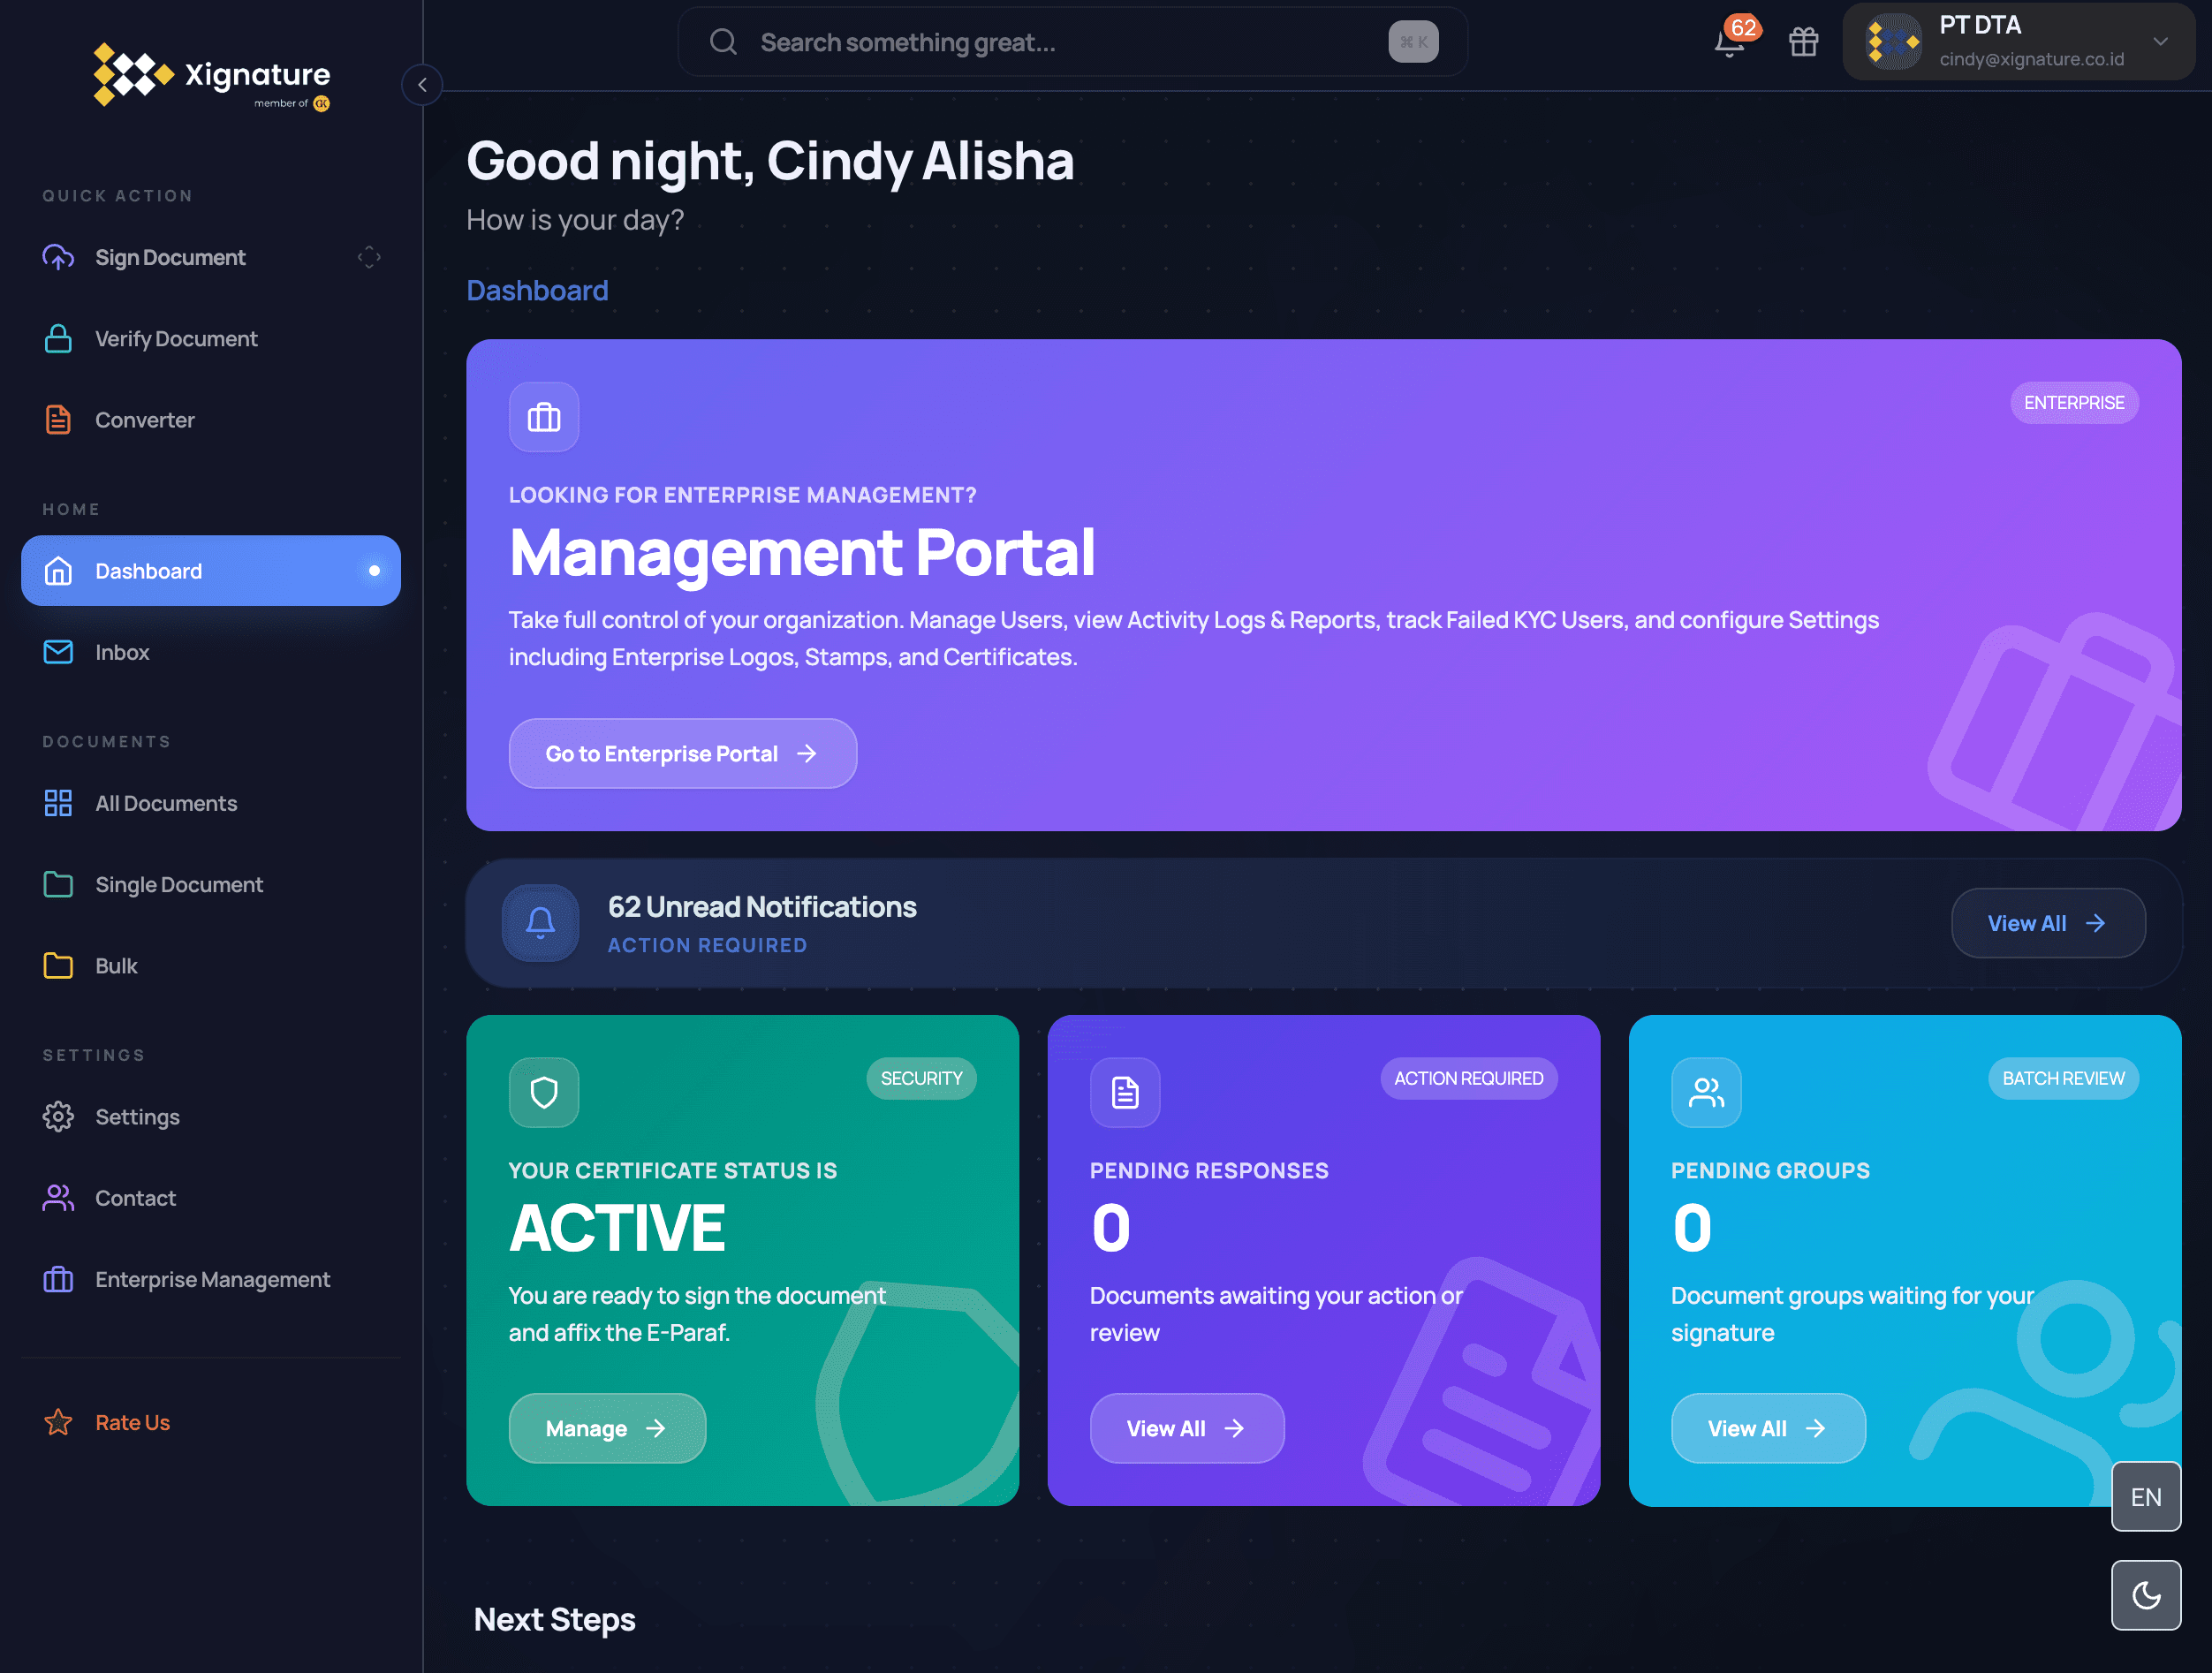Open Single Document section

point(211,884)
